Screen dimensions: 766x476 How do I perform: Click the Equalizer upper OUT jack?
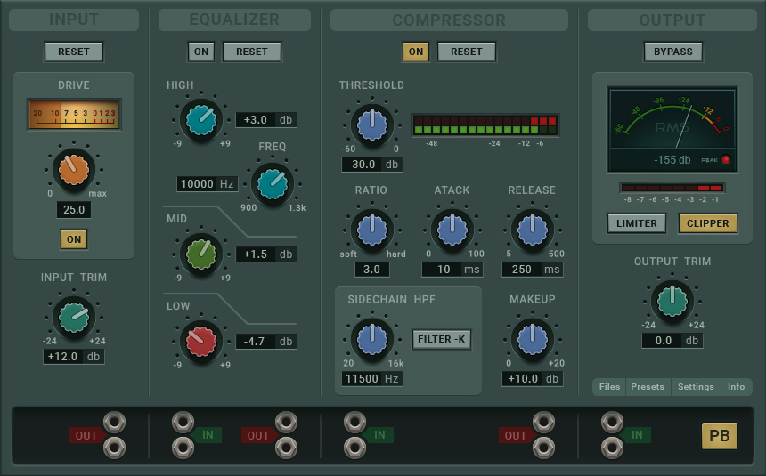click(x=286, y=423)
